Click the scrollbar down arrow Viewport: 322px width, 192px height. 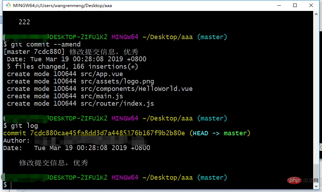(x=316, y=186)
